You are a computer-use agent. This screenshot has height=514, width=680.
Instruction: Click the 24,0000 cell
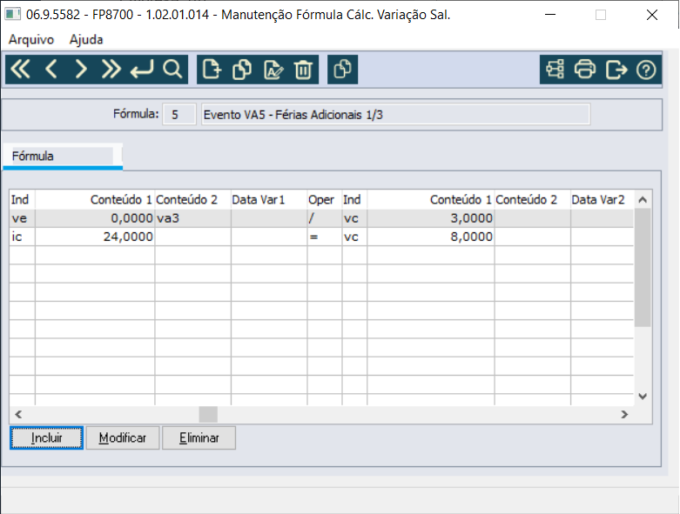pos(95,237)
